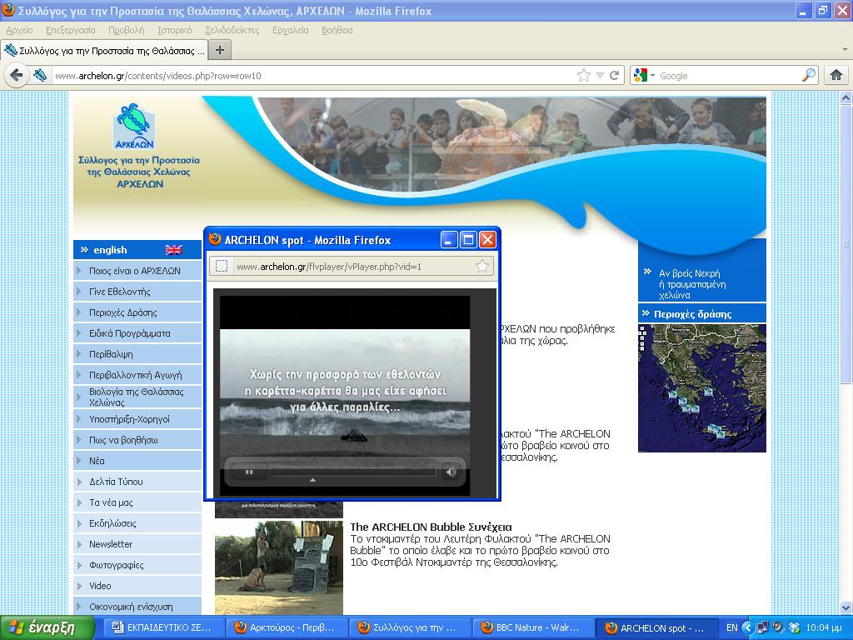Click the UK flag icon
The image size is (853, 640).
pyautogui.click(x=174, y=250)
